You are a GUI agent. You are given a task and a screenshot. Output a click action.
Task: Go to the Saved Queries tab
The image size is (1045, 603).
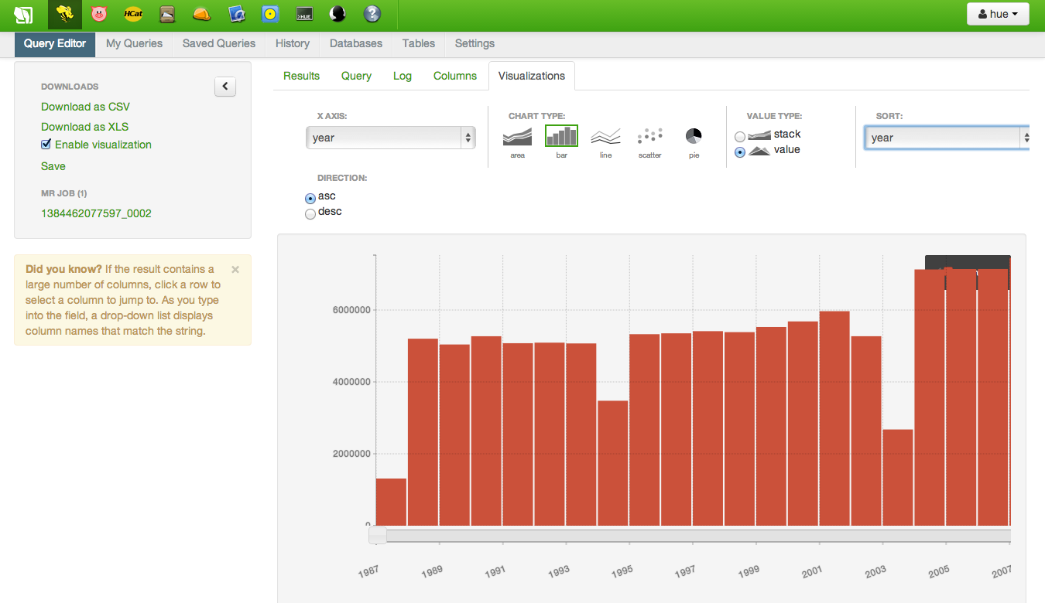point(219,43)
